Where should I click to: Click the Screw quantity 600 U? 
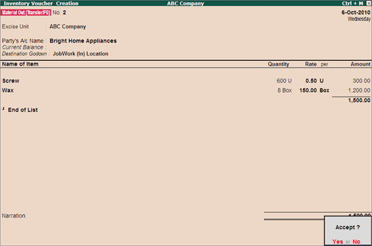pyautogui.click(x=284, y=81)
